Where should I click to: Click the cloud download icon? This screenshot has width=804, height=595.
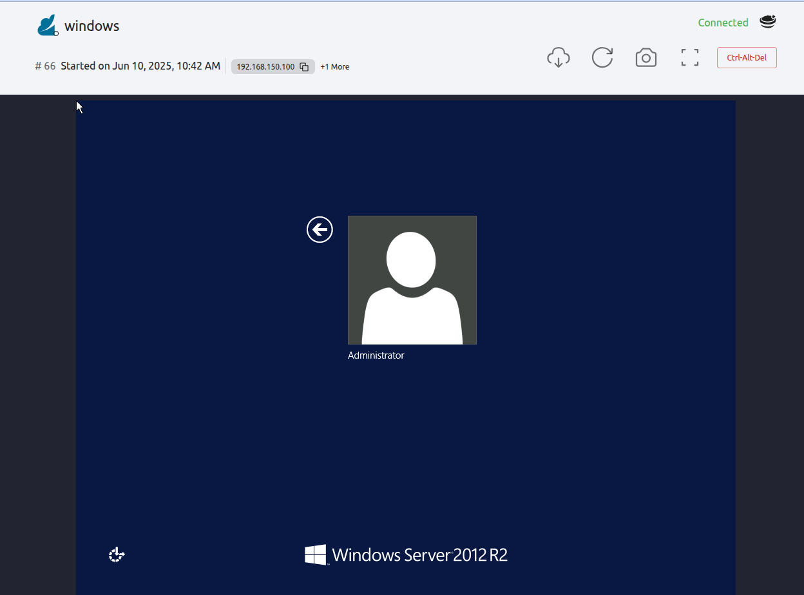pos(559,57)
